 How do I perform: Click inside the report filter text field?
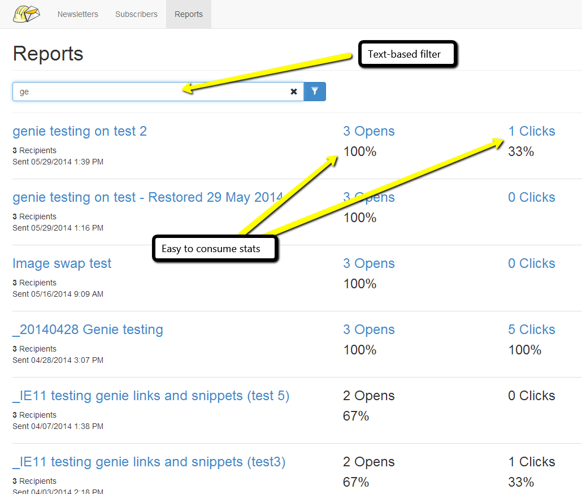pyautogui.click(x=147, y=92)
